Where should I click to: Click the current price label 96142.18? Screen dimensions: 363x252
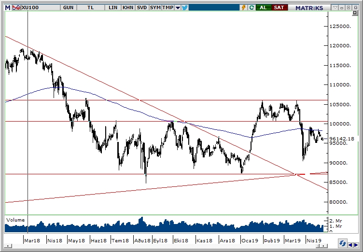click(x=342, y=139)
